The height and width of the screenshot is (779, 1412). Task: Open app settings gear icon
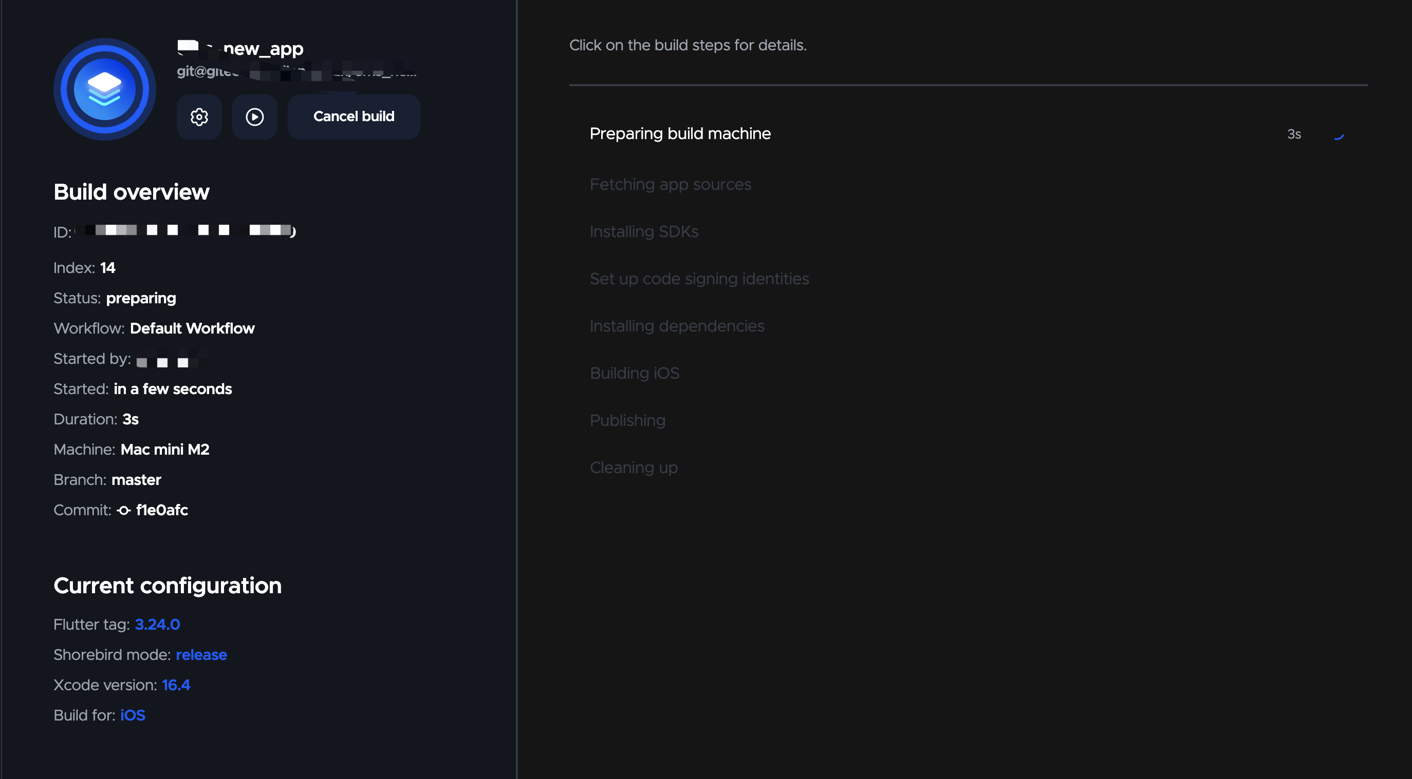[199, 116]
